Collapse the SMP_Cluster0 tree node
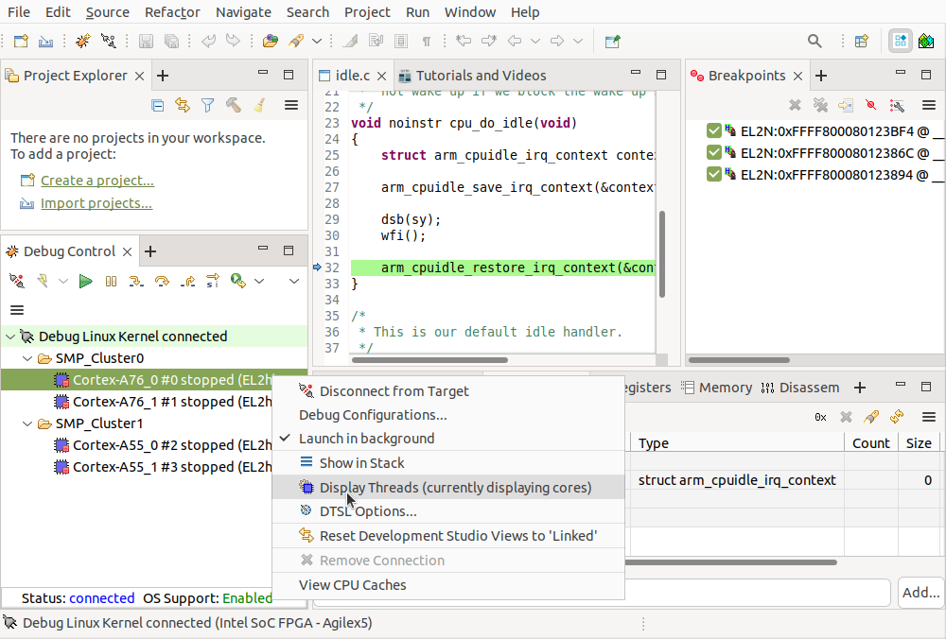This screenshot has width=946, height=639. click(x=26, y=358)
